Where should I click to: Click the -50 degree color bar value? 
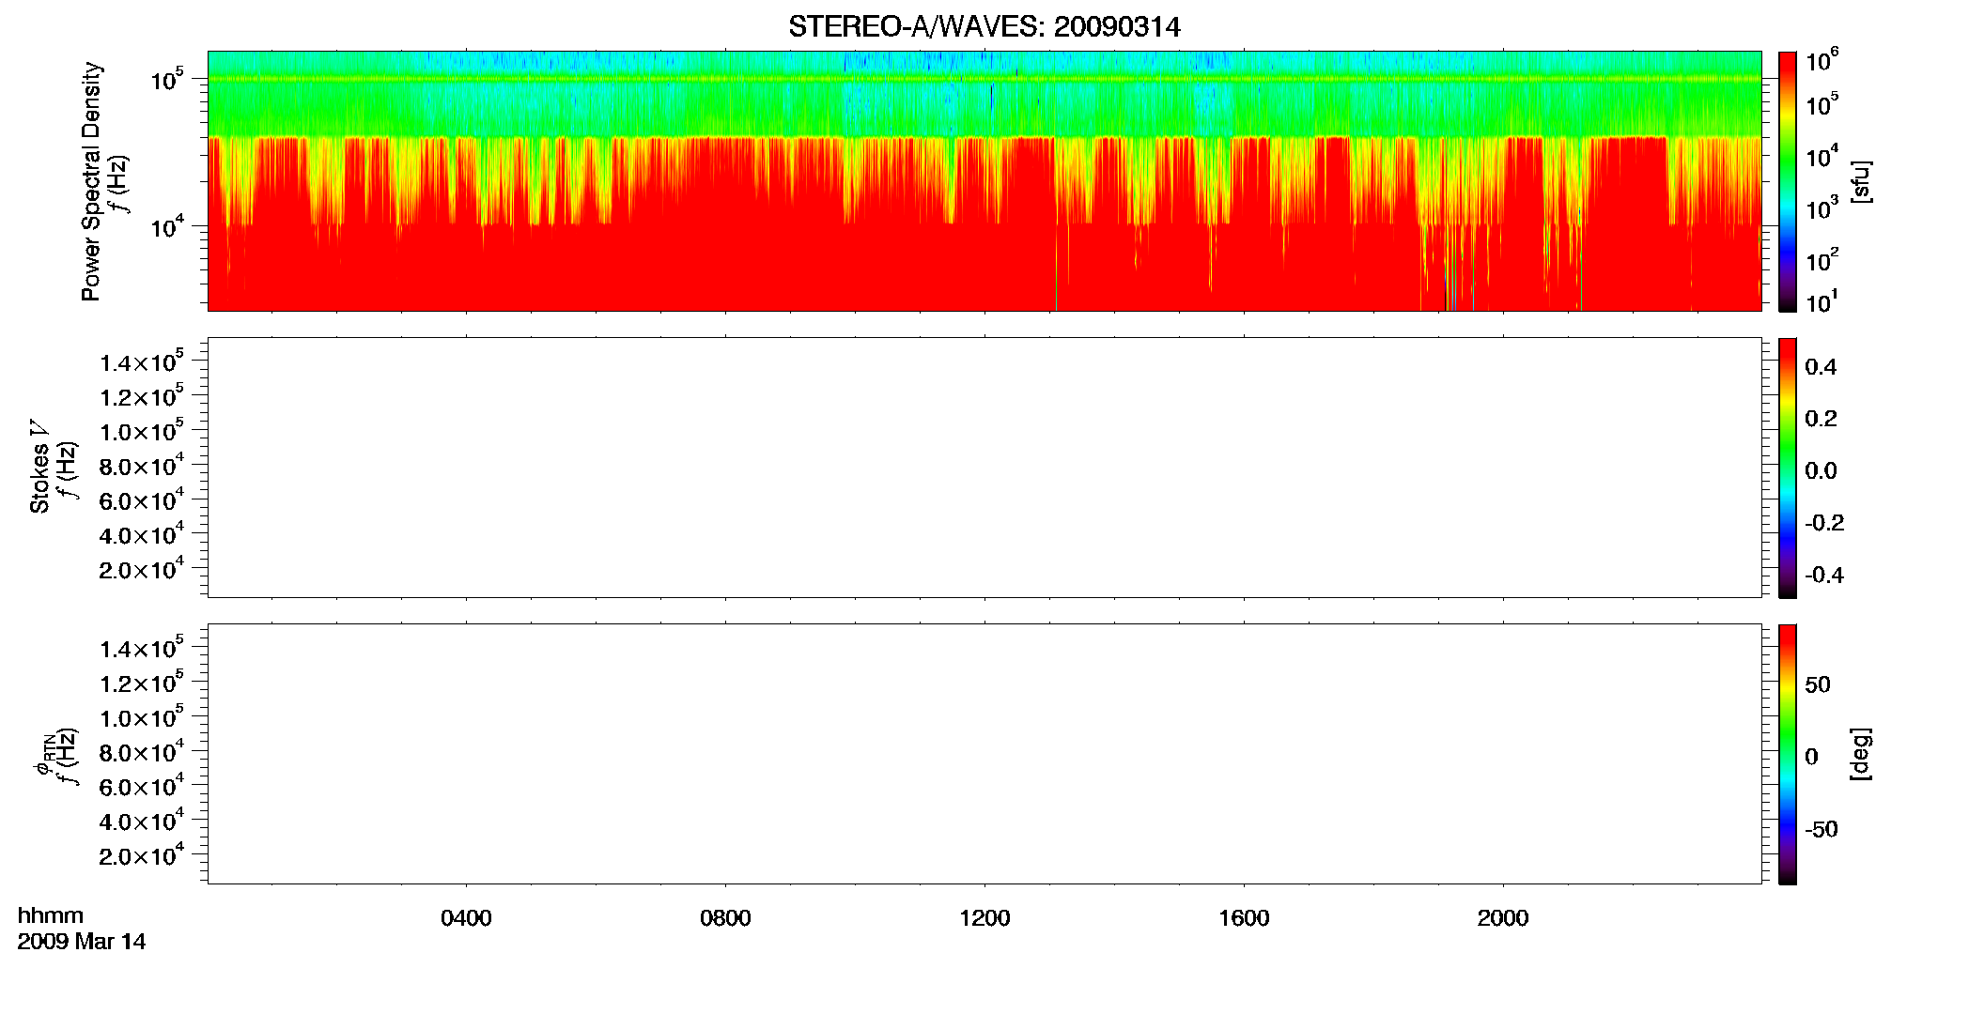point(1821,830)
